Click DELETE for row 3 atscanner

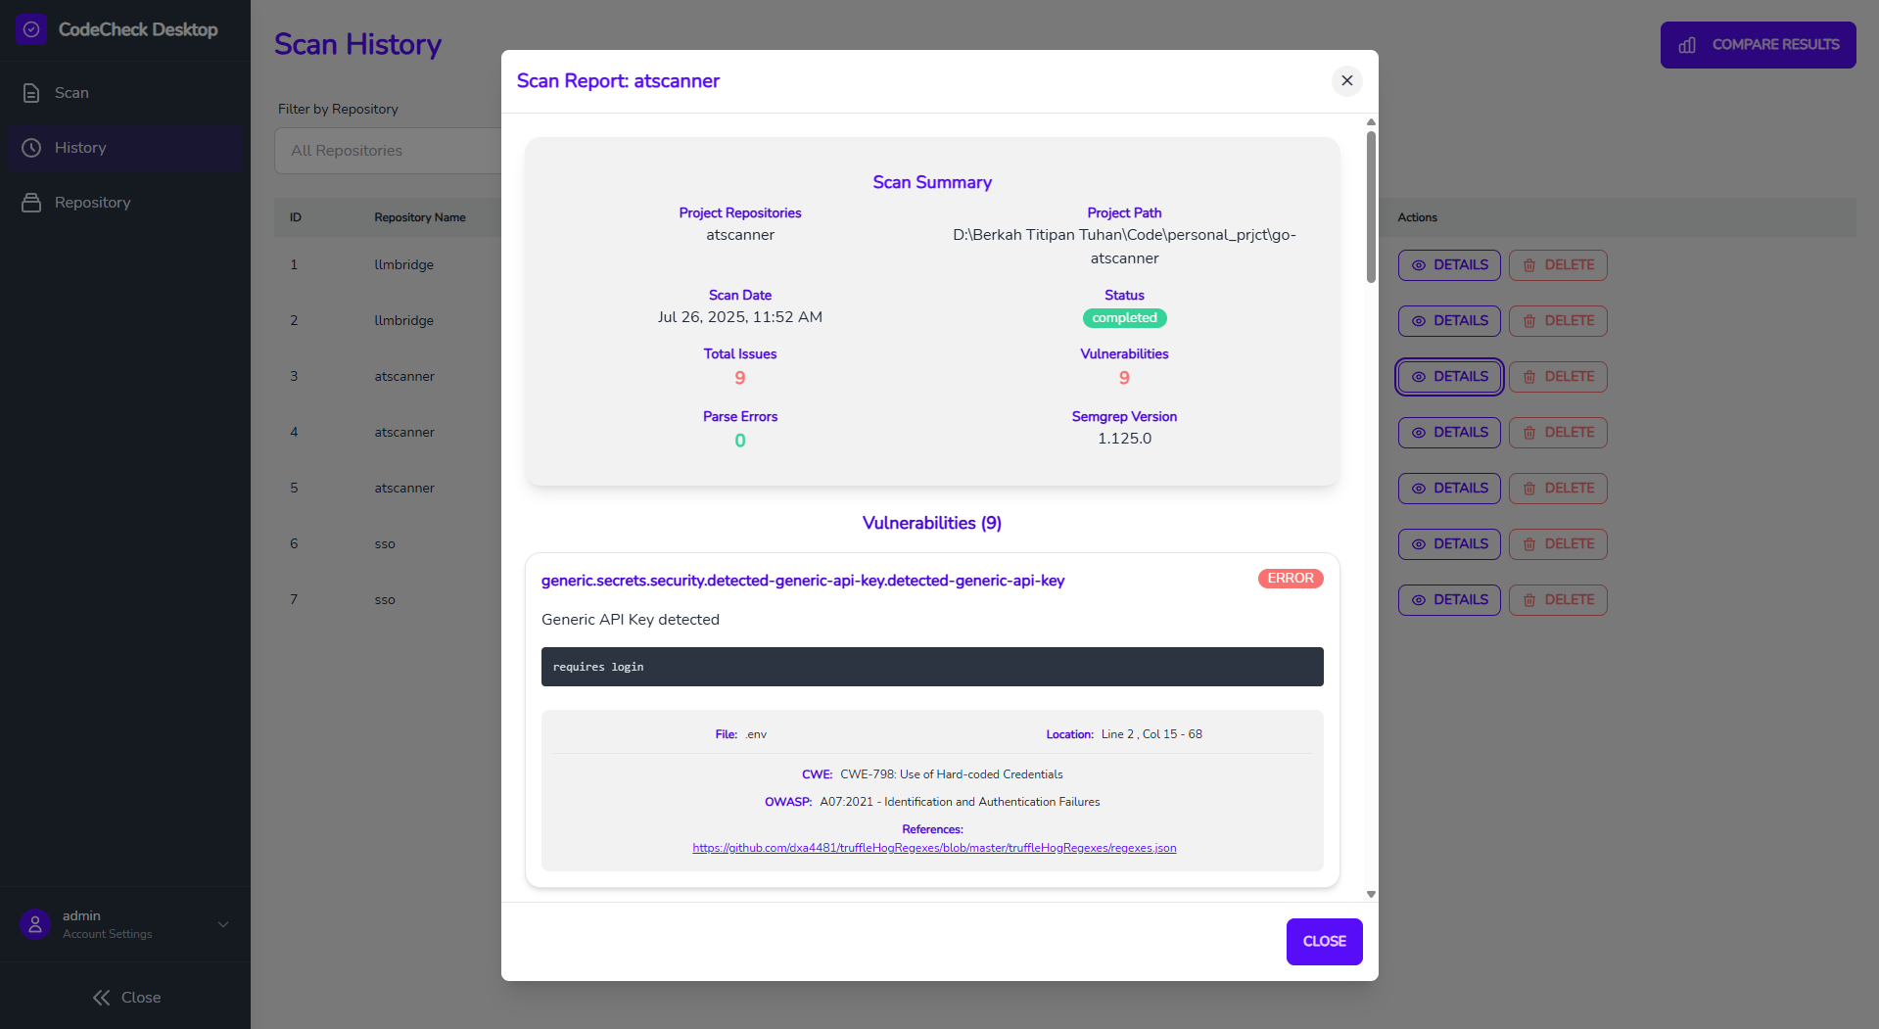[x=1558, y=377]
